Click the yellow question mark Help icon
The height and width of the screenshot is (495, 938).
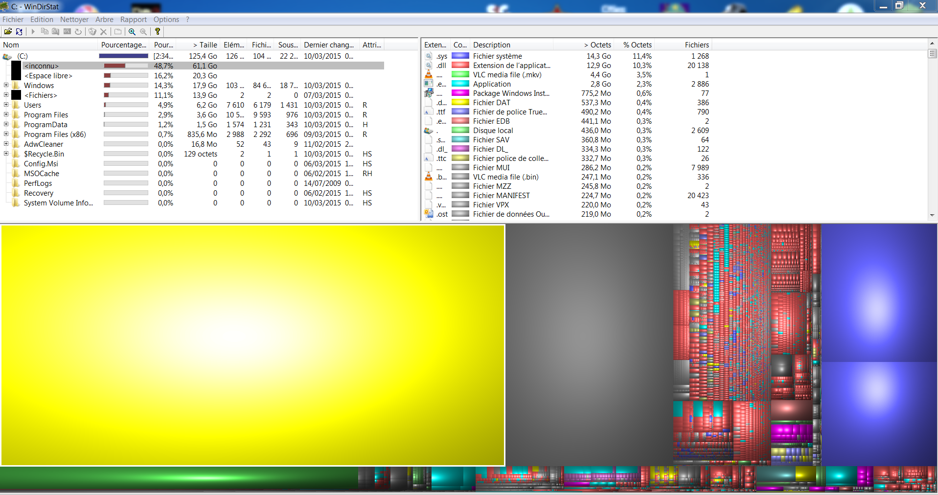point(158,31)
